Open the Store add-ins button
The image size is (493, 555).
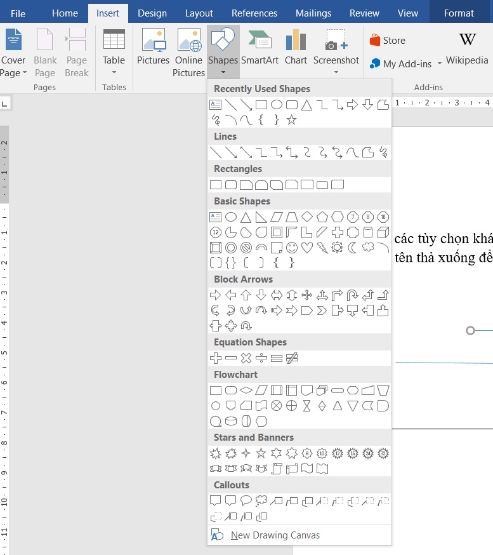387,41
